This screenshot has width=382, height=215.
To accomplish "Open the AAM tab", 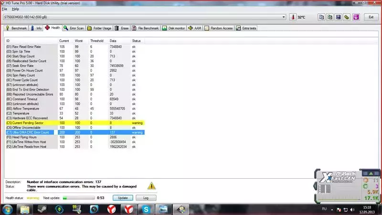I will coord(195,28).
